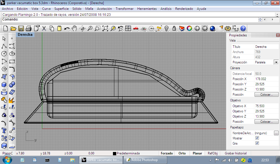
Task: Select the Text tool in sidebar
Action: [x=4, y=130]
